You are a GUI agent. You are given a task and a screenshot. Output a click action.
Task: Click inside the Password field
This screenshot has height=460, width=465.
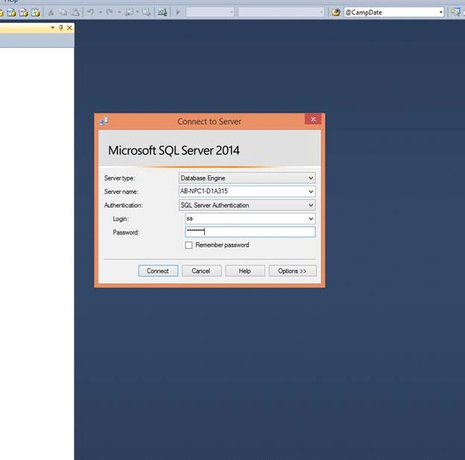pos(250,232)
